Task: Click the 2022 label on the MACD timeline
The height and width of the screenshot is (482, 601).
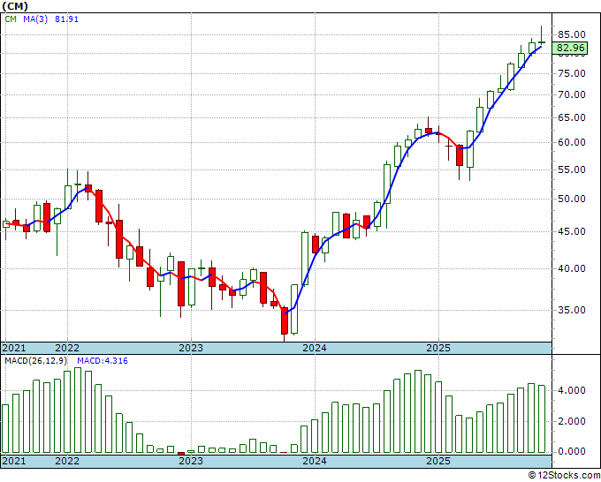Action: [67, 461]
